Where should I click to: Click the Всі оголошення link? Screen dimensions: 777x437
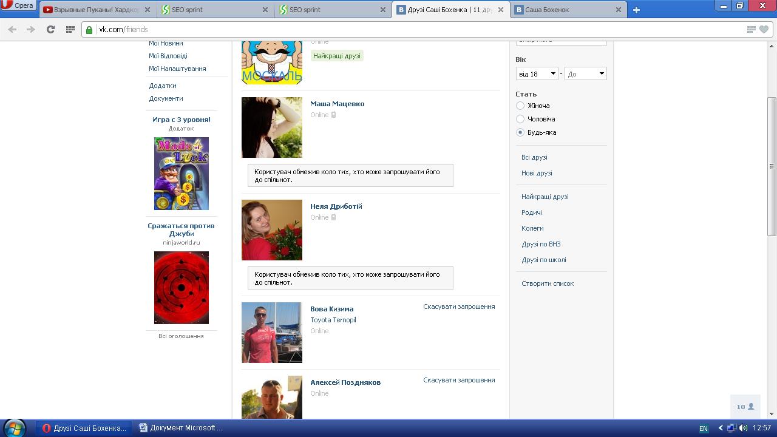point(181,336)
